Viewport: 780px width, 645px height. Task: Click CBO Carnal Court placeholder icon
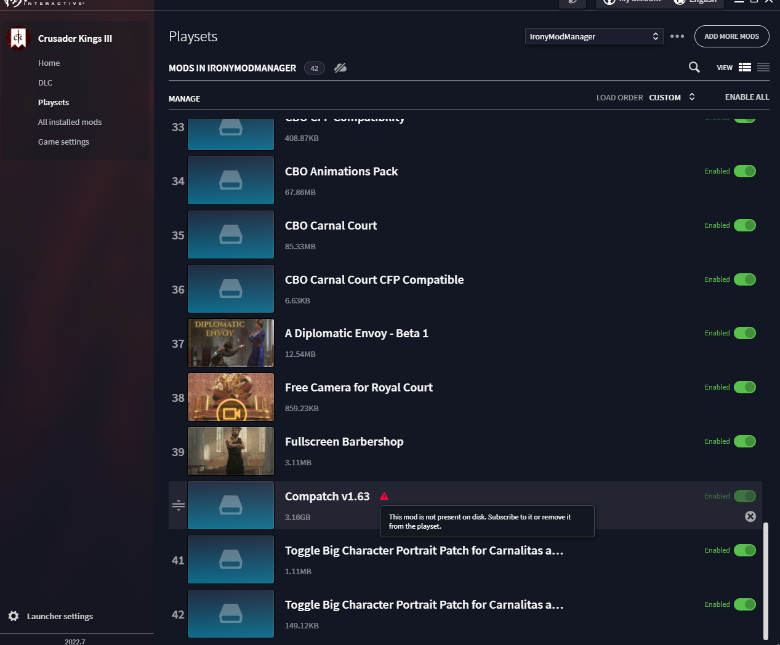click(x=231, y=234)
